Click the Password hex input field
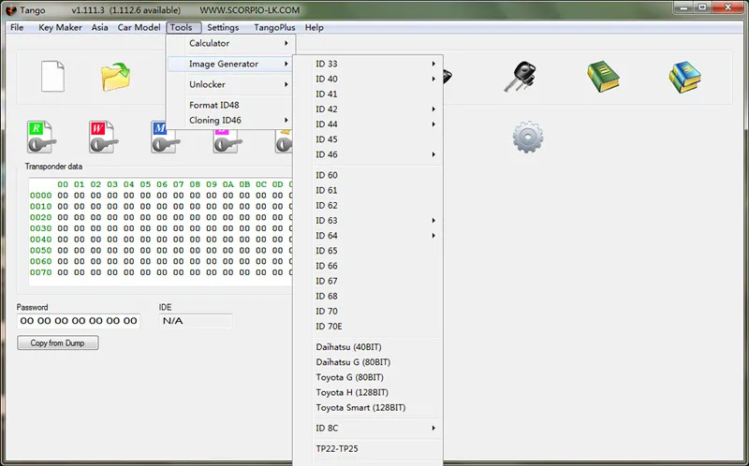The height and width of the screenshot is (466, 749). click(79, 321)
